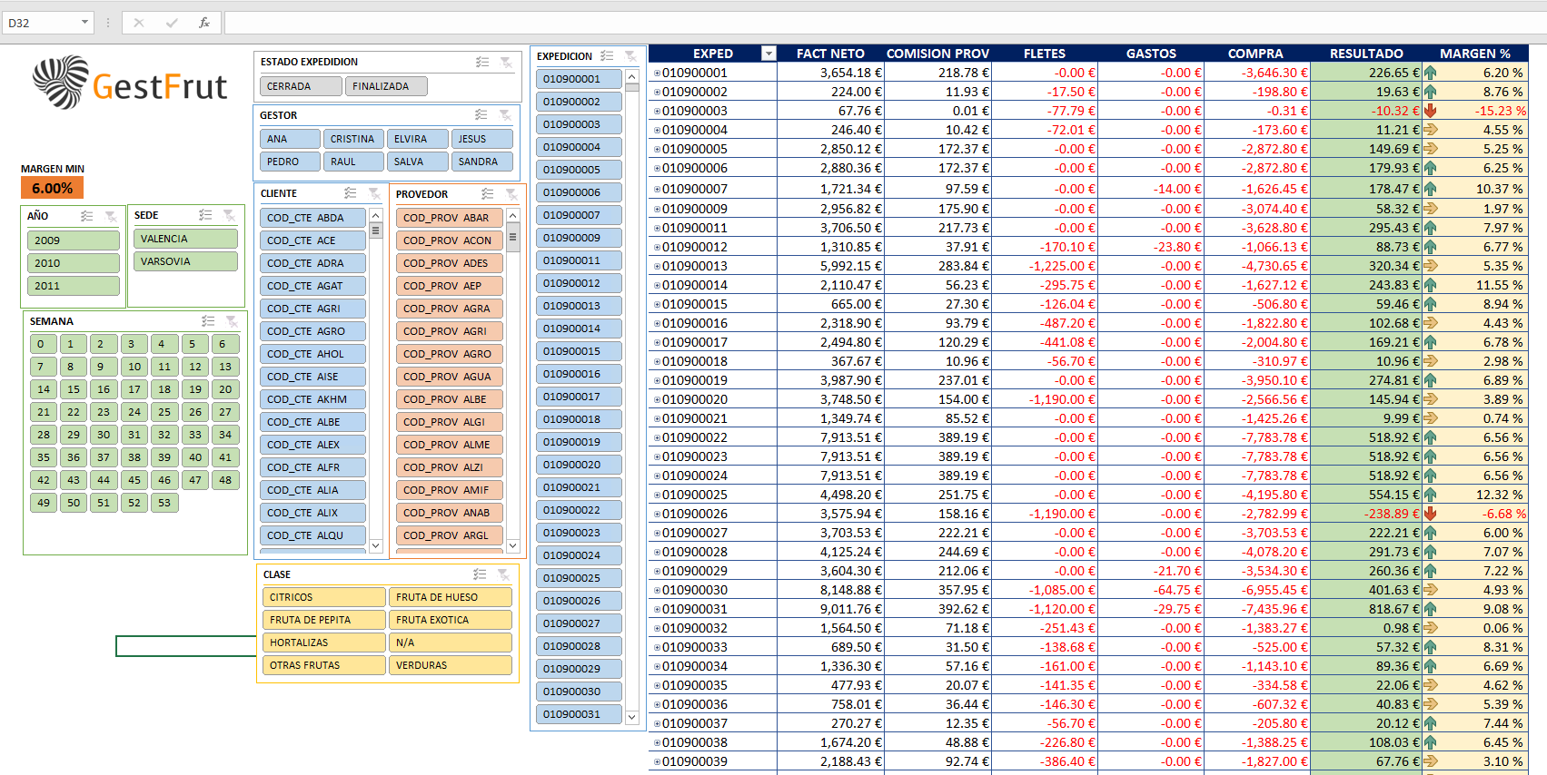Select gestor CRISTINA slicer button
Screen dimensions: 1547x775
(x=352, y=139)
